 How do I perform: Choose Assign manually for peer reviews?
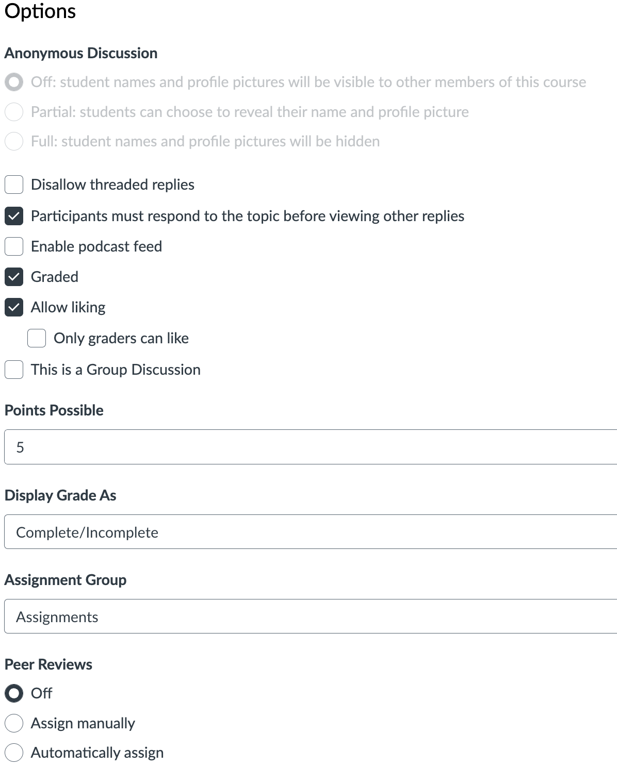14,723
